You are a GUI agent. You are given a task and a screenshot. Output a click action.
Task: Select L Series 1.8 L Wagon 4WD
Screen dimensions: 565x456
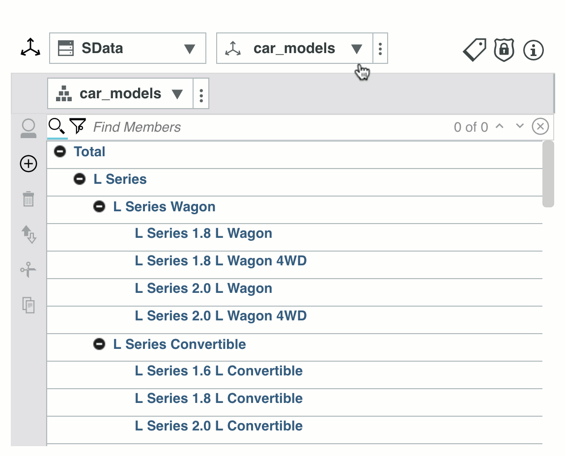221,260
